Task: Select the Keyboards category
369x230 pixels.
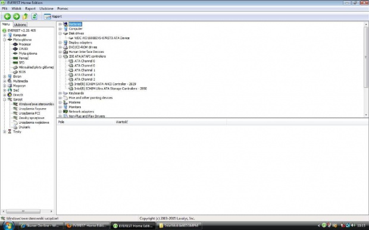Action: (x=76, y=93)
